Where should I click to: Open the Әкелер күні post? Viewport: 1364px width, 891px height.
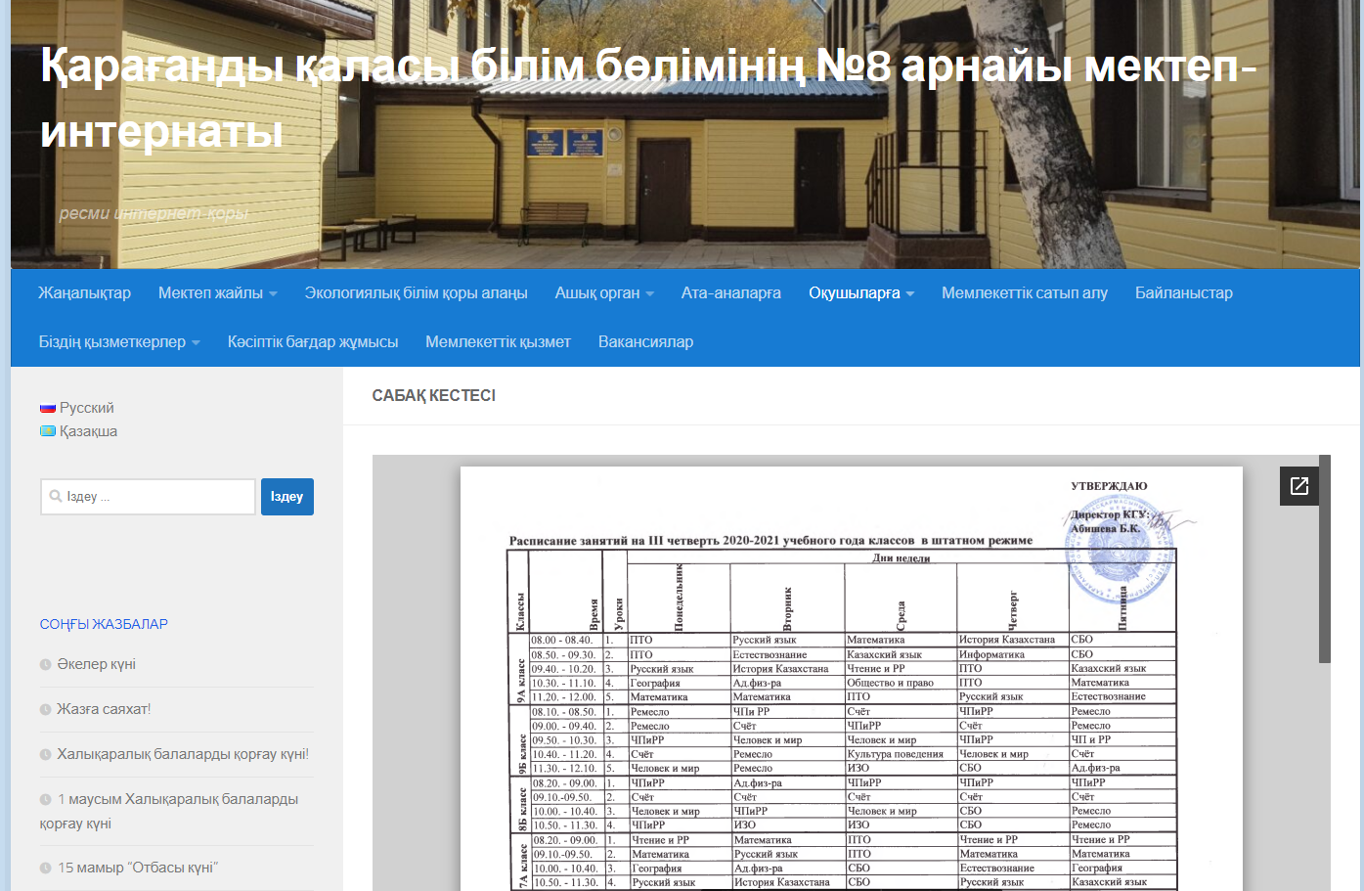(96, 664)
